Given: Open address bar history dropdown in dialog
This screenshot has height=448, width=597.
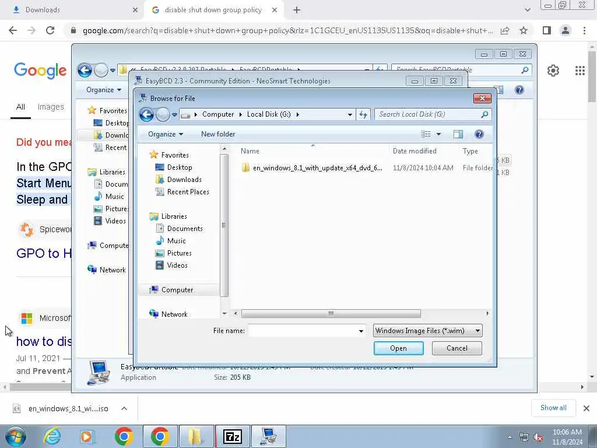Looking at the screenshot, I should [350, 114].
